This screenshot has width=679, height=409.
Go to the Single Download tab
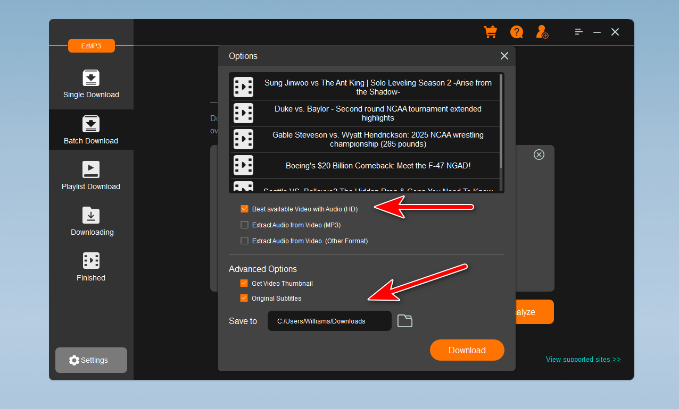(91, 84)
